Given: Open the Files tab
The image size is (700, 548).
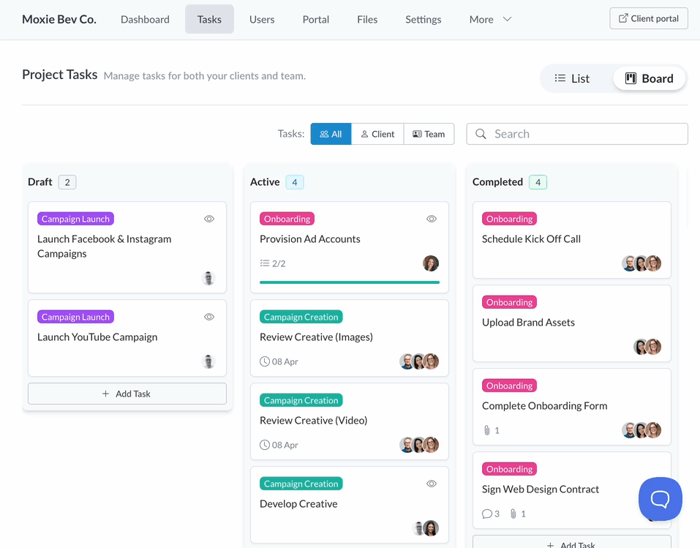Looking at the screenshot, I should pos(367,20).
